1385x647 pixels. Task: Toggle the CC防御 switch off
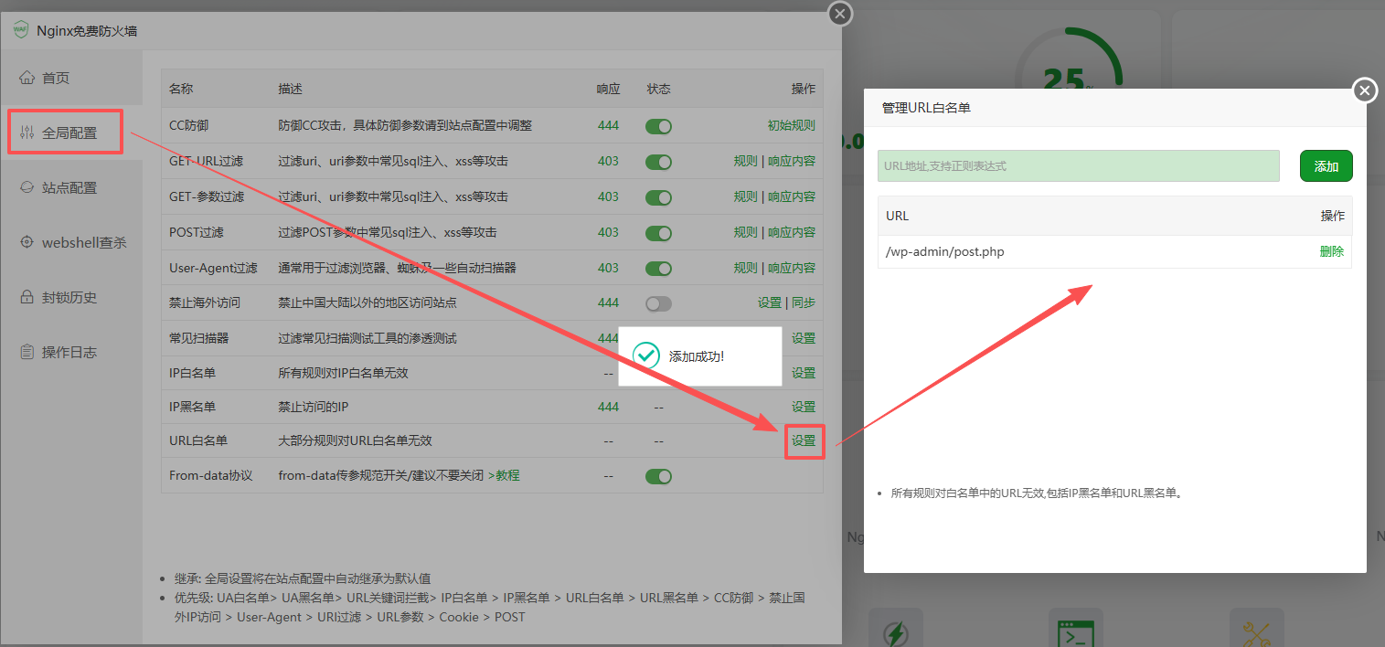(658, 126)
